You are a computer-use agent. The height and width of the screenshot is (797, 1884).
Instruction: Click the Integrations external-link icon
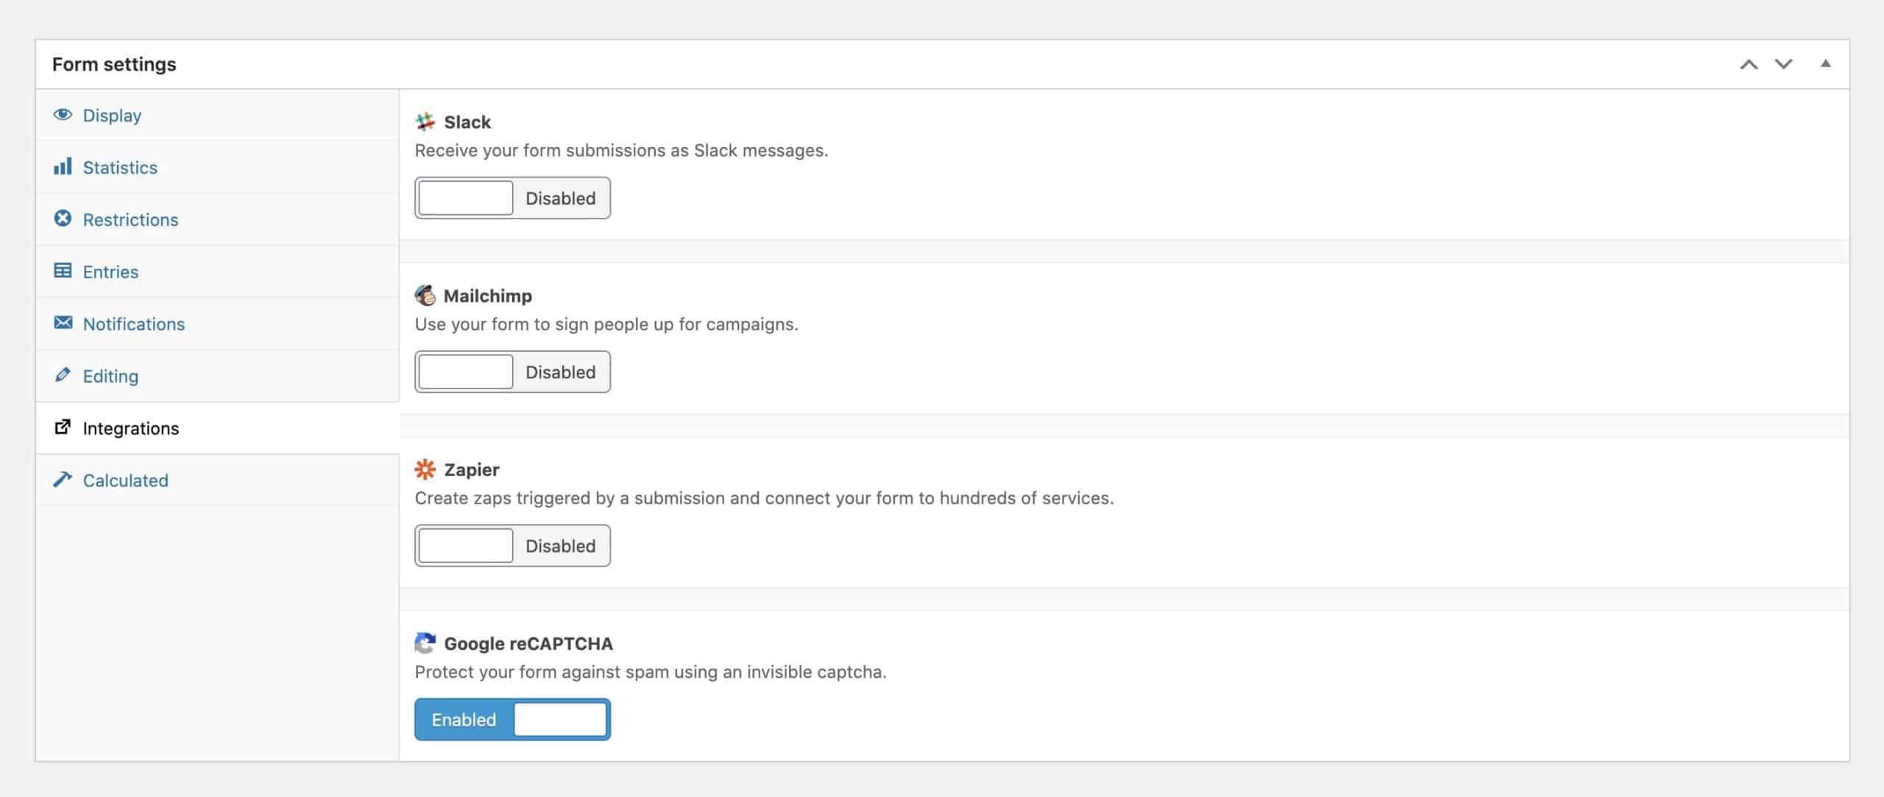(63, 427)
